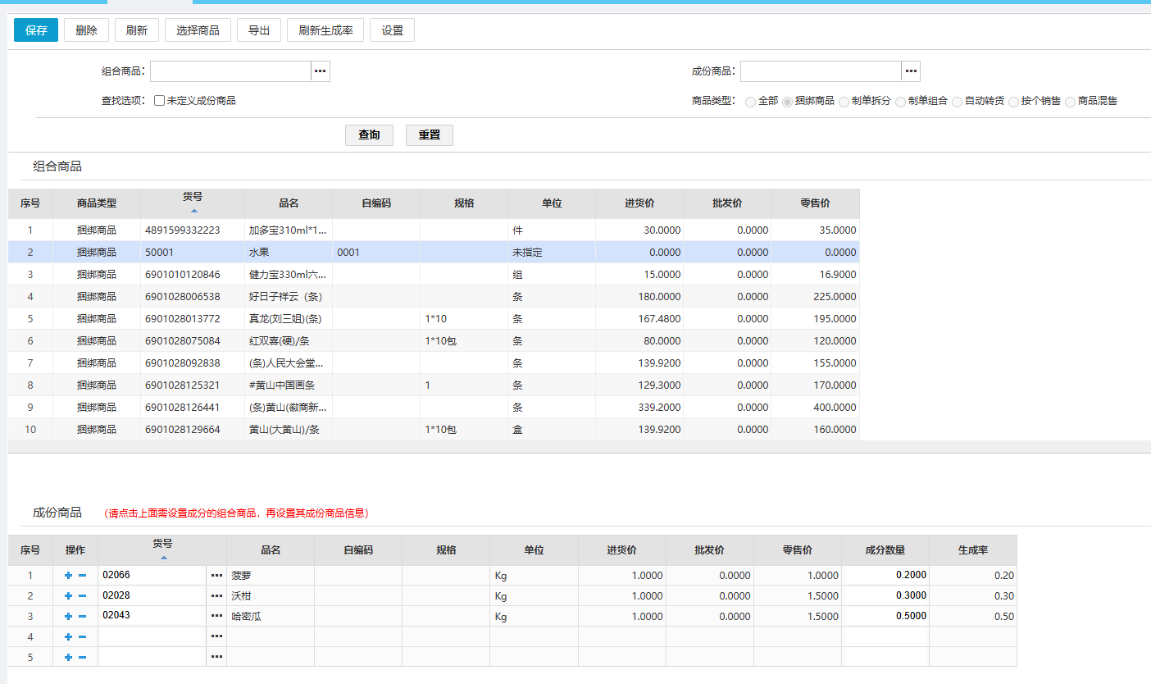Image resolution: width=1151 pixels, height=684 pixels.
Task: Click minus icon in component row 2
Action: pyautogui.click(x=82, y=596)
